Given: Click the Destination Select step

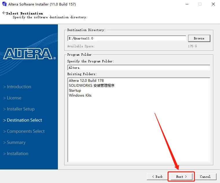Looking at the screenshot, I should point(23,120).
